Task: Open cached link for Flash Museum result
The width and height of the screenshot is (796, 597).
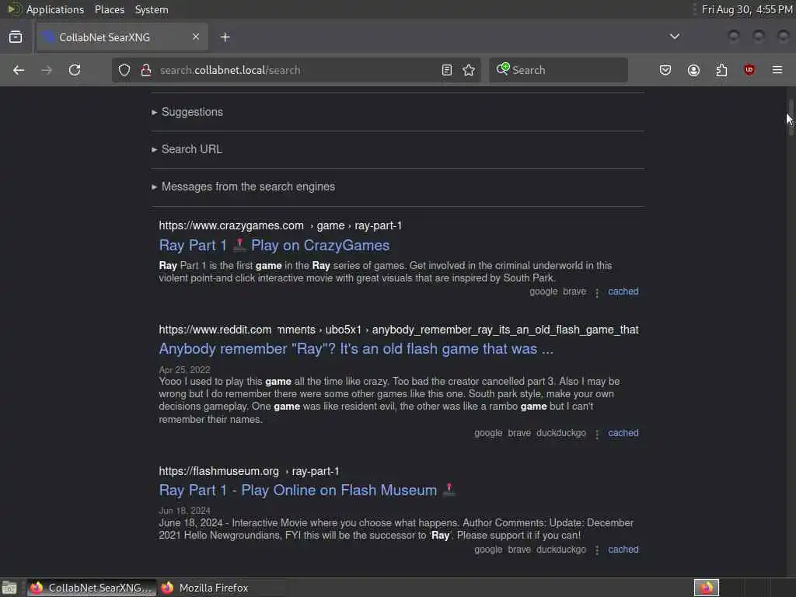Action: (x=623, y=550)
